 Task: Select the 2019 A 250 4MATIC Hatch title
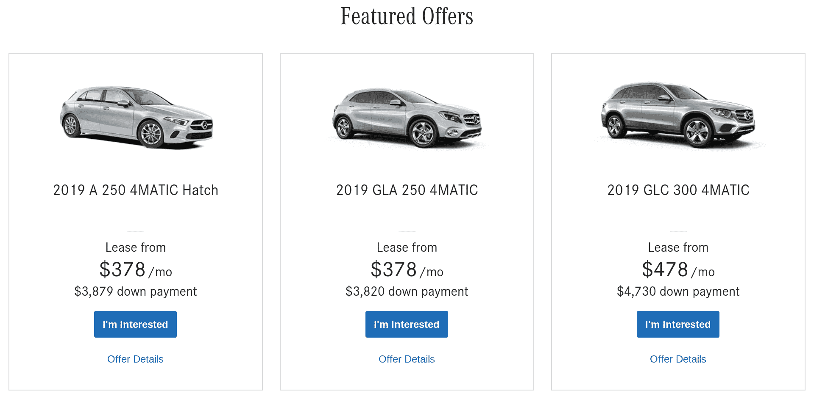[136, 190]
